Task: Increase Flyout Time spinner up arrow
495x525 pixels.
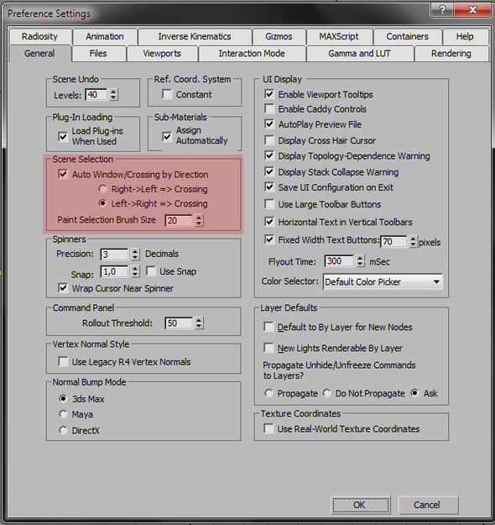Action: coord(360,258)
